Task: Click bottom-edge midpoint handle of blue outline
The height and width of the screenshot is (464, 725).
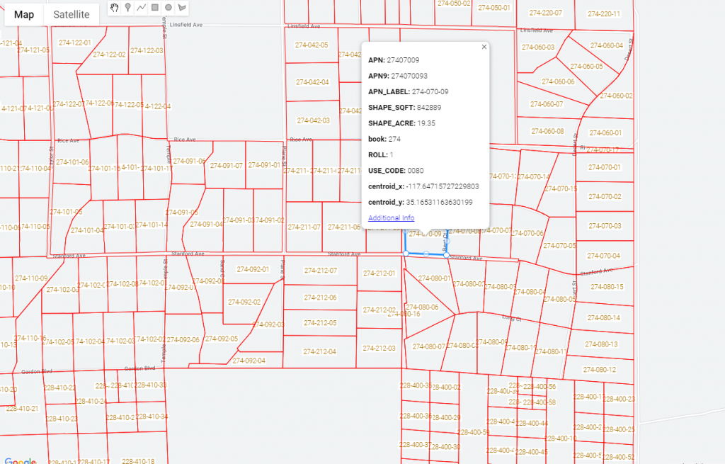Action: tap(426, 254)
